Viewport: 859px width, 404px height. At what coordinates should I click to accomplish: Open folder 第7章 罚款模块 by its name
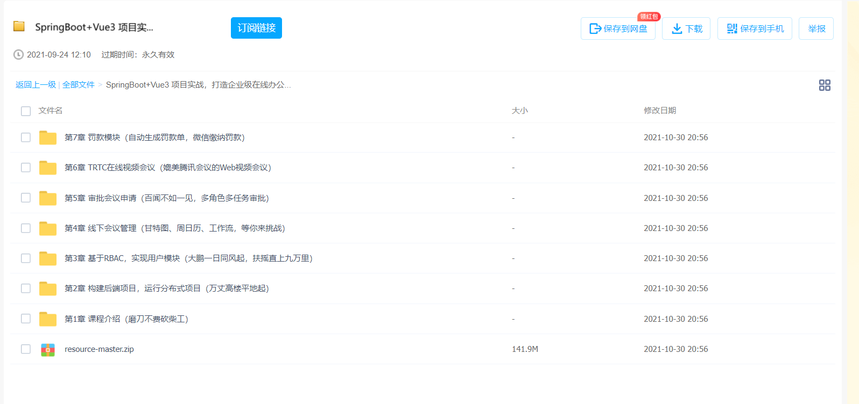pyautogui.click(x=154, y=138)
